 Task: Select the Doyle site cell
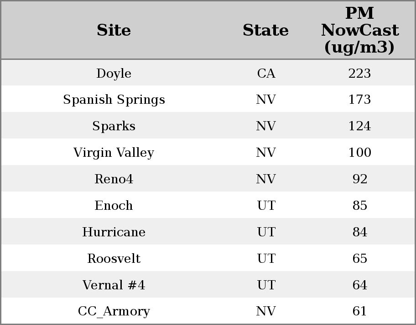pos(114,74)
